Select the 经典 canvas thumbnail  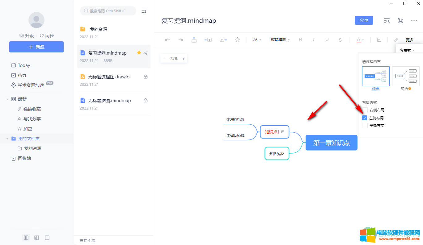coord(376,76)
